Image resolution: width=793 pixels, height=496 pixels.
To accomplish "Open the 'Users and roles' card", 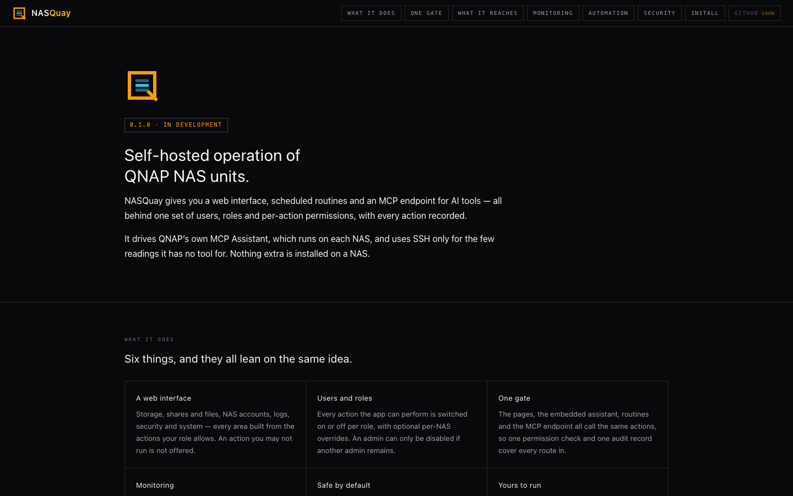I will pos(397,425).
